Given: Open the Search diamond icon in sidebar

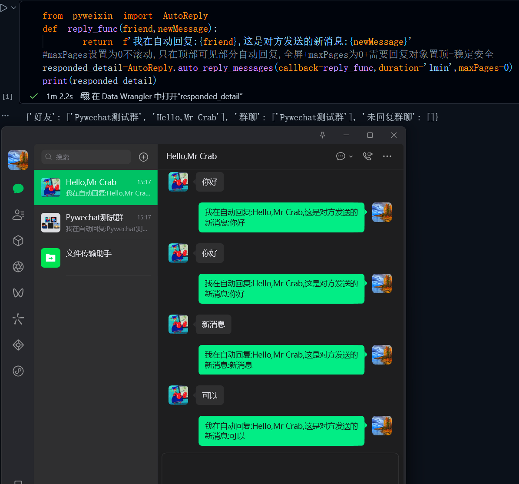Looking at the screenshot, I should pos(18,345).
